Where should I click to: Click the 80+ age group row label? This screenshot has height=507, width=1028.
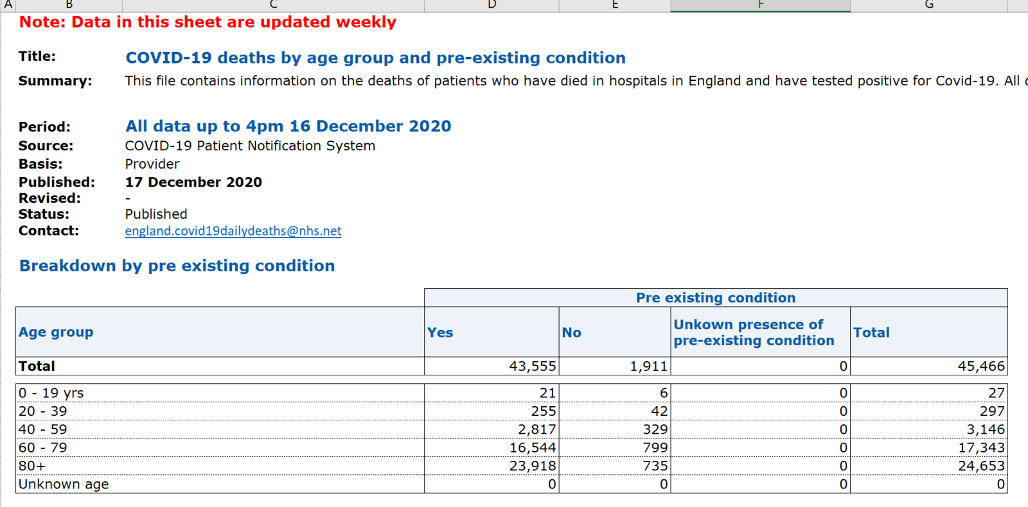pyautogui.click(x=32, y=466)
